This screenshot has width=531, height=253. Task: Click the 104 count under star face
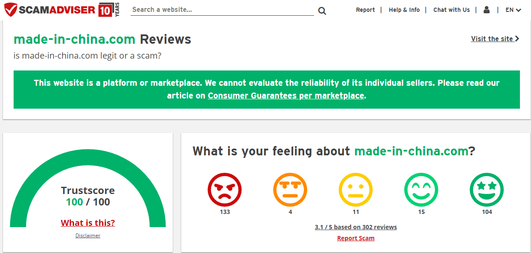[x=487, y=212]
